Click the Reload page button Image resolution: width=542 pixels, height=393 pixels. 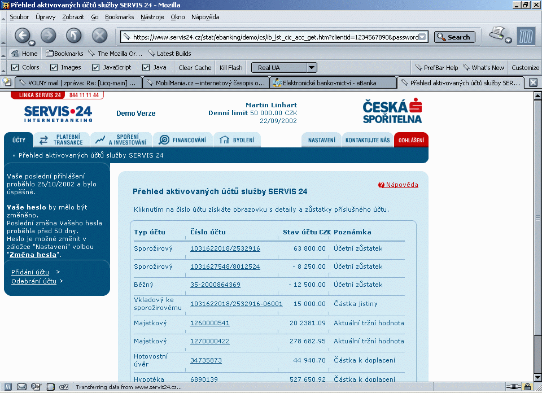coord(73,35)
